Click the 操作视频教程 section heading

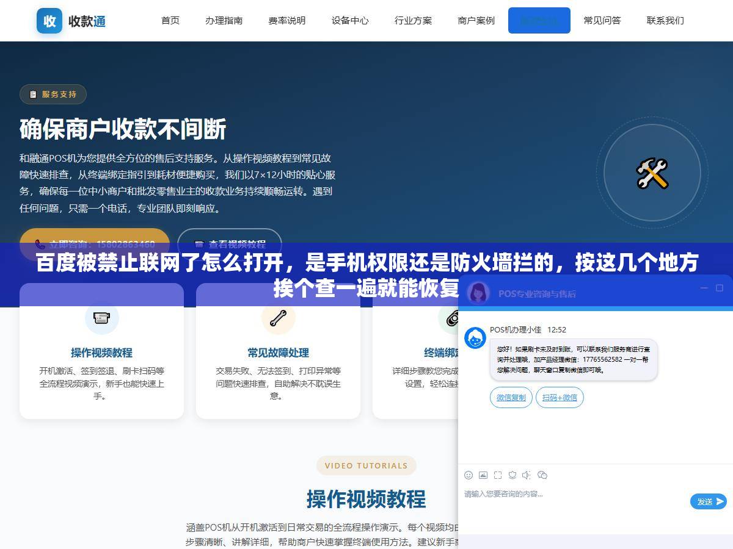click(x=366, y=499)
